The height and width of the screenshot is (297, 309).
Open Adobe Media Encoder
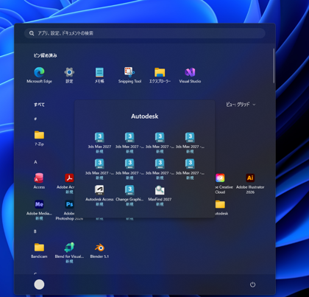[x=39, y=209]
